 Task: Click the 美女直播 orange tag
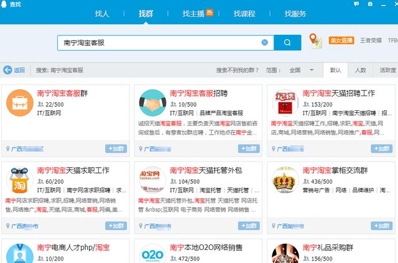pos(341,40)
